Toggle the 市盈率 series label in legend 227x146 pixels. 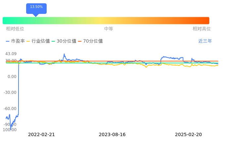pos(18,41)
